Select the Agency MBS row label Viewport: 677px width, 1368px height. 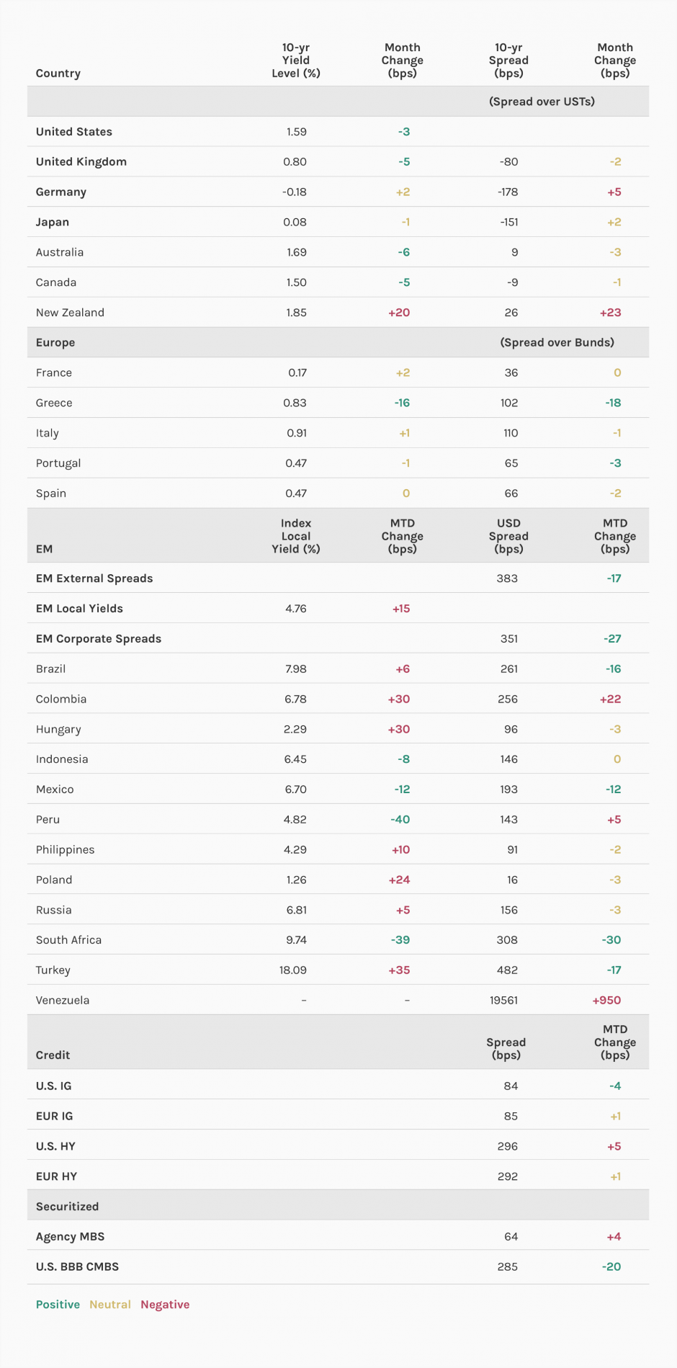tap(70, 1237)
